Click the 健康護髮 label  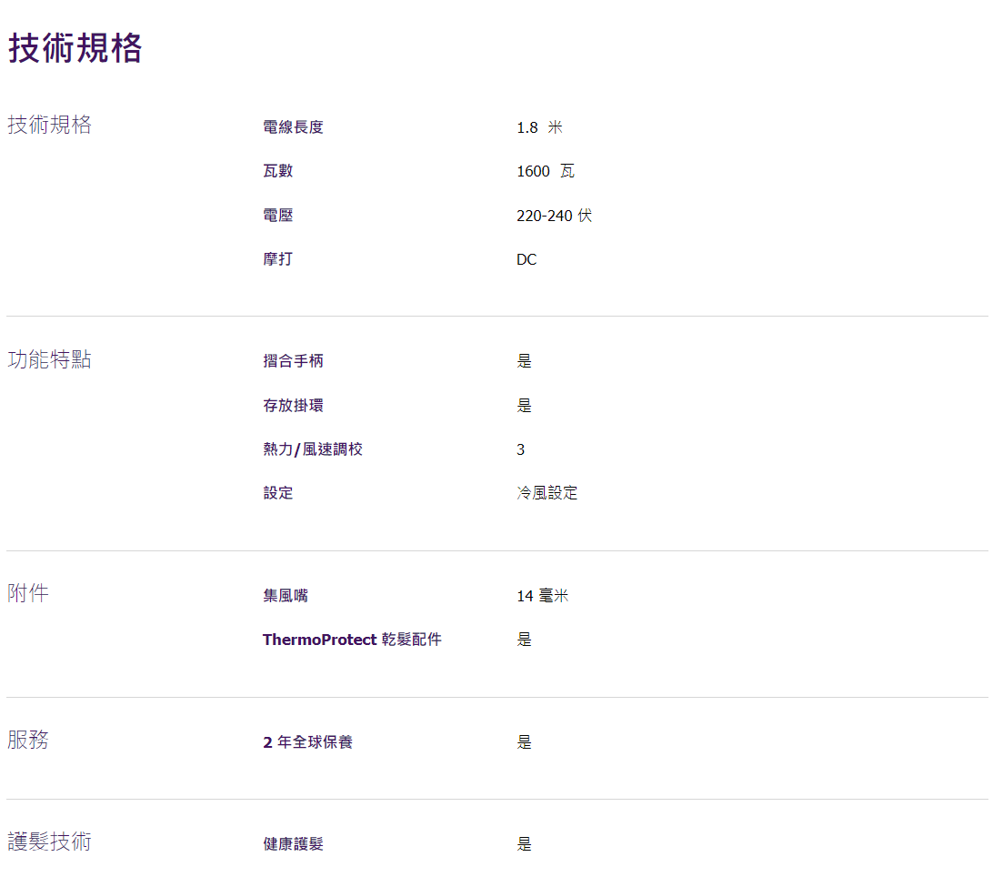tap(293, 844)
